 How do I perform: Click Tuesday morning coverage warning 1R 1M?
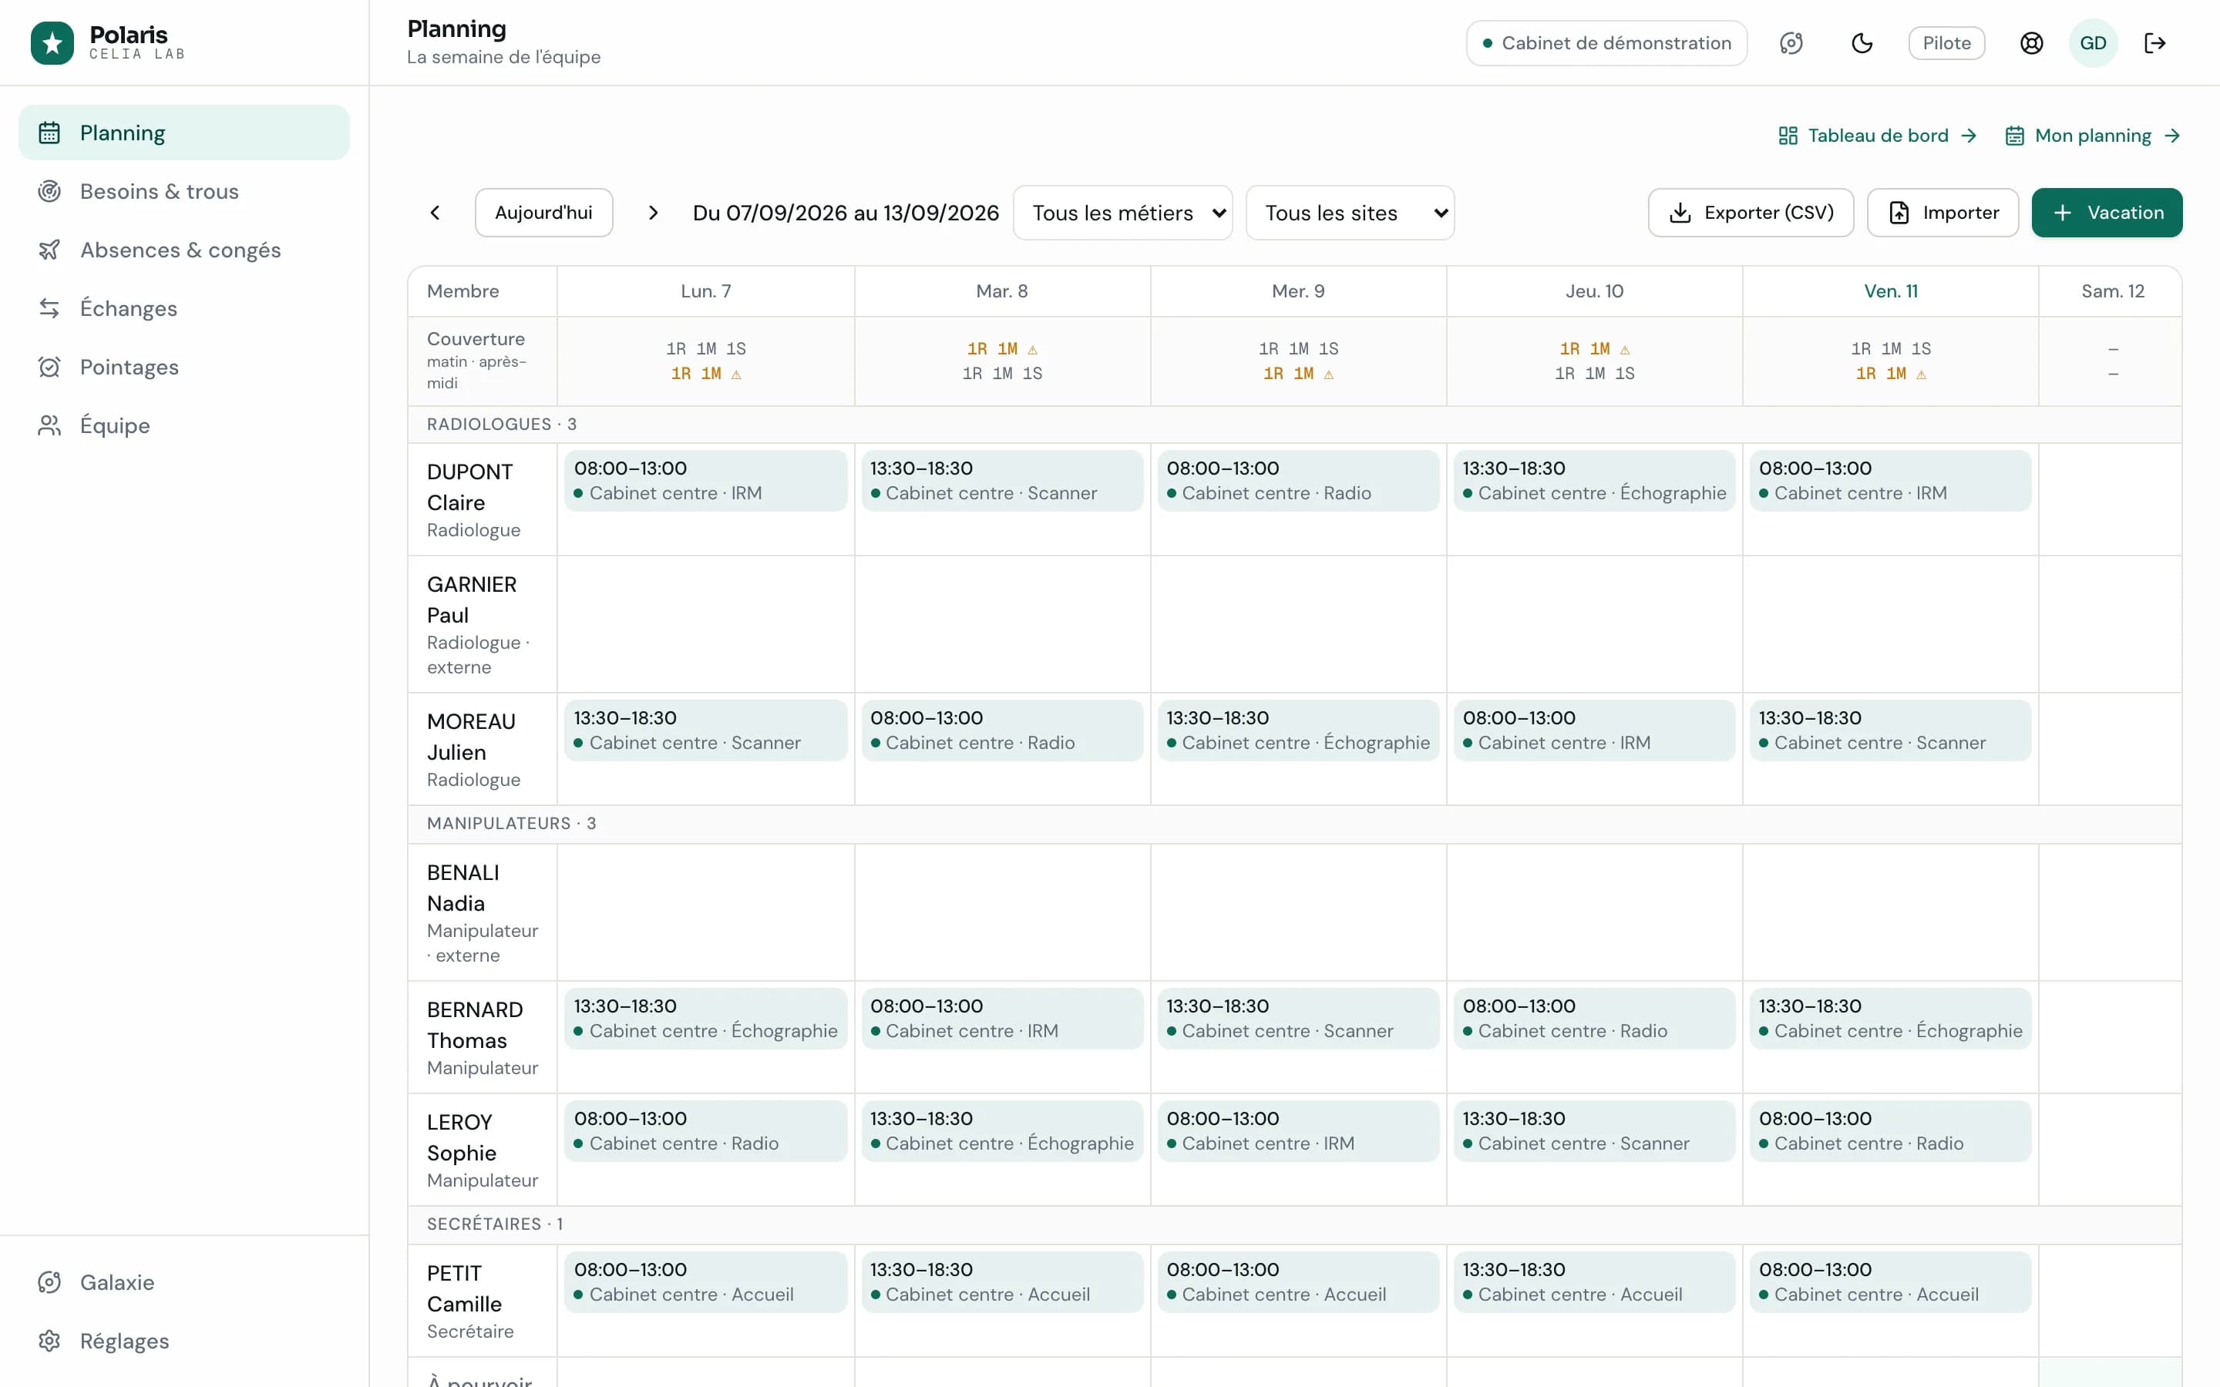[x=1002, y=348]
